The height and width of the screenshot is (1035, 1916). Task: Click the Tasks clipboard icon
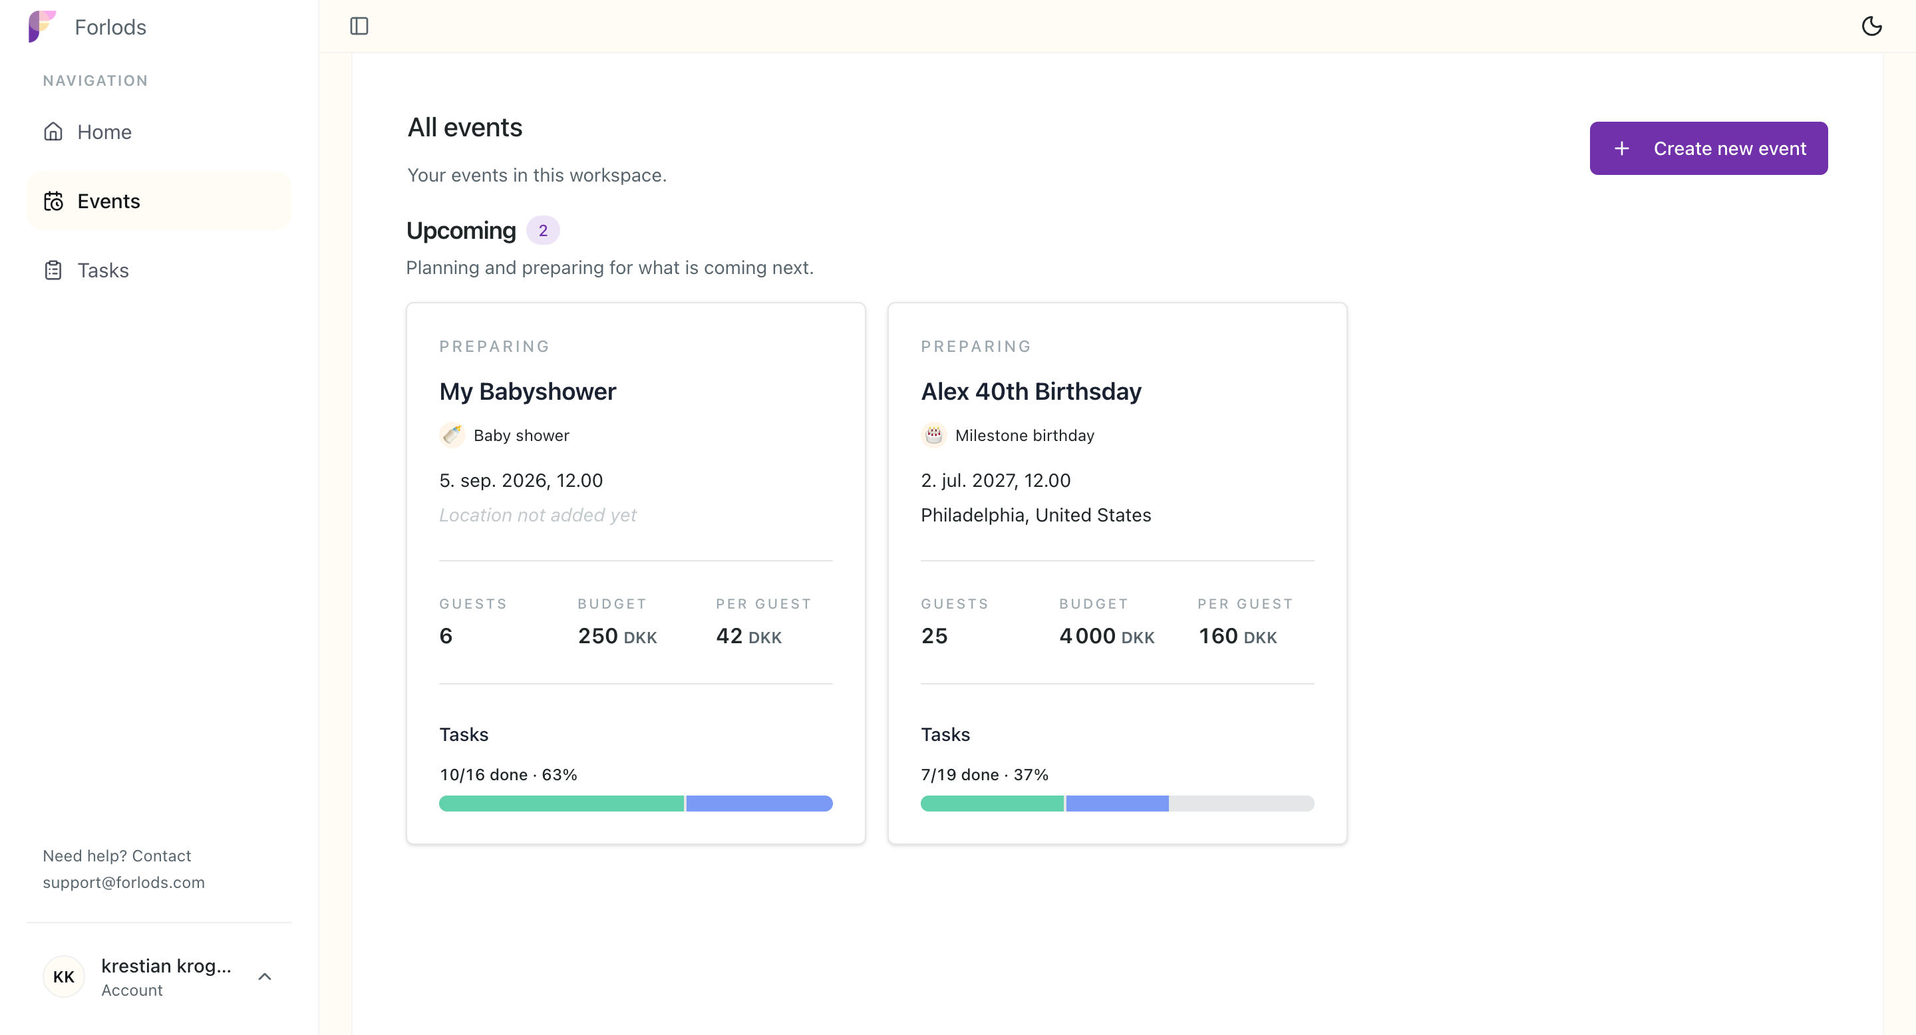[53, 270]
